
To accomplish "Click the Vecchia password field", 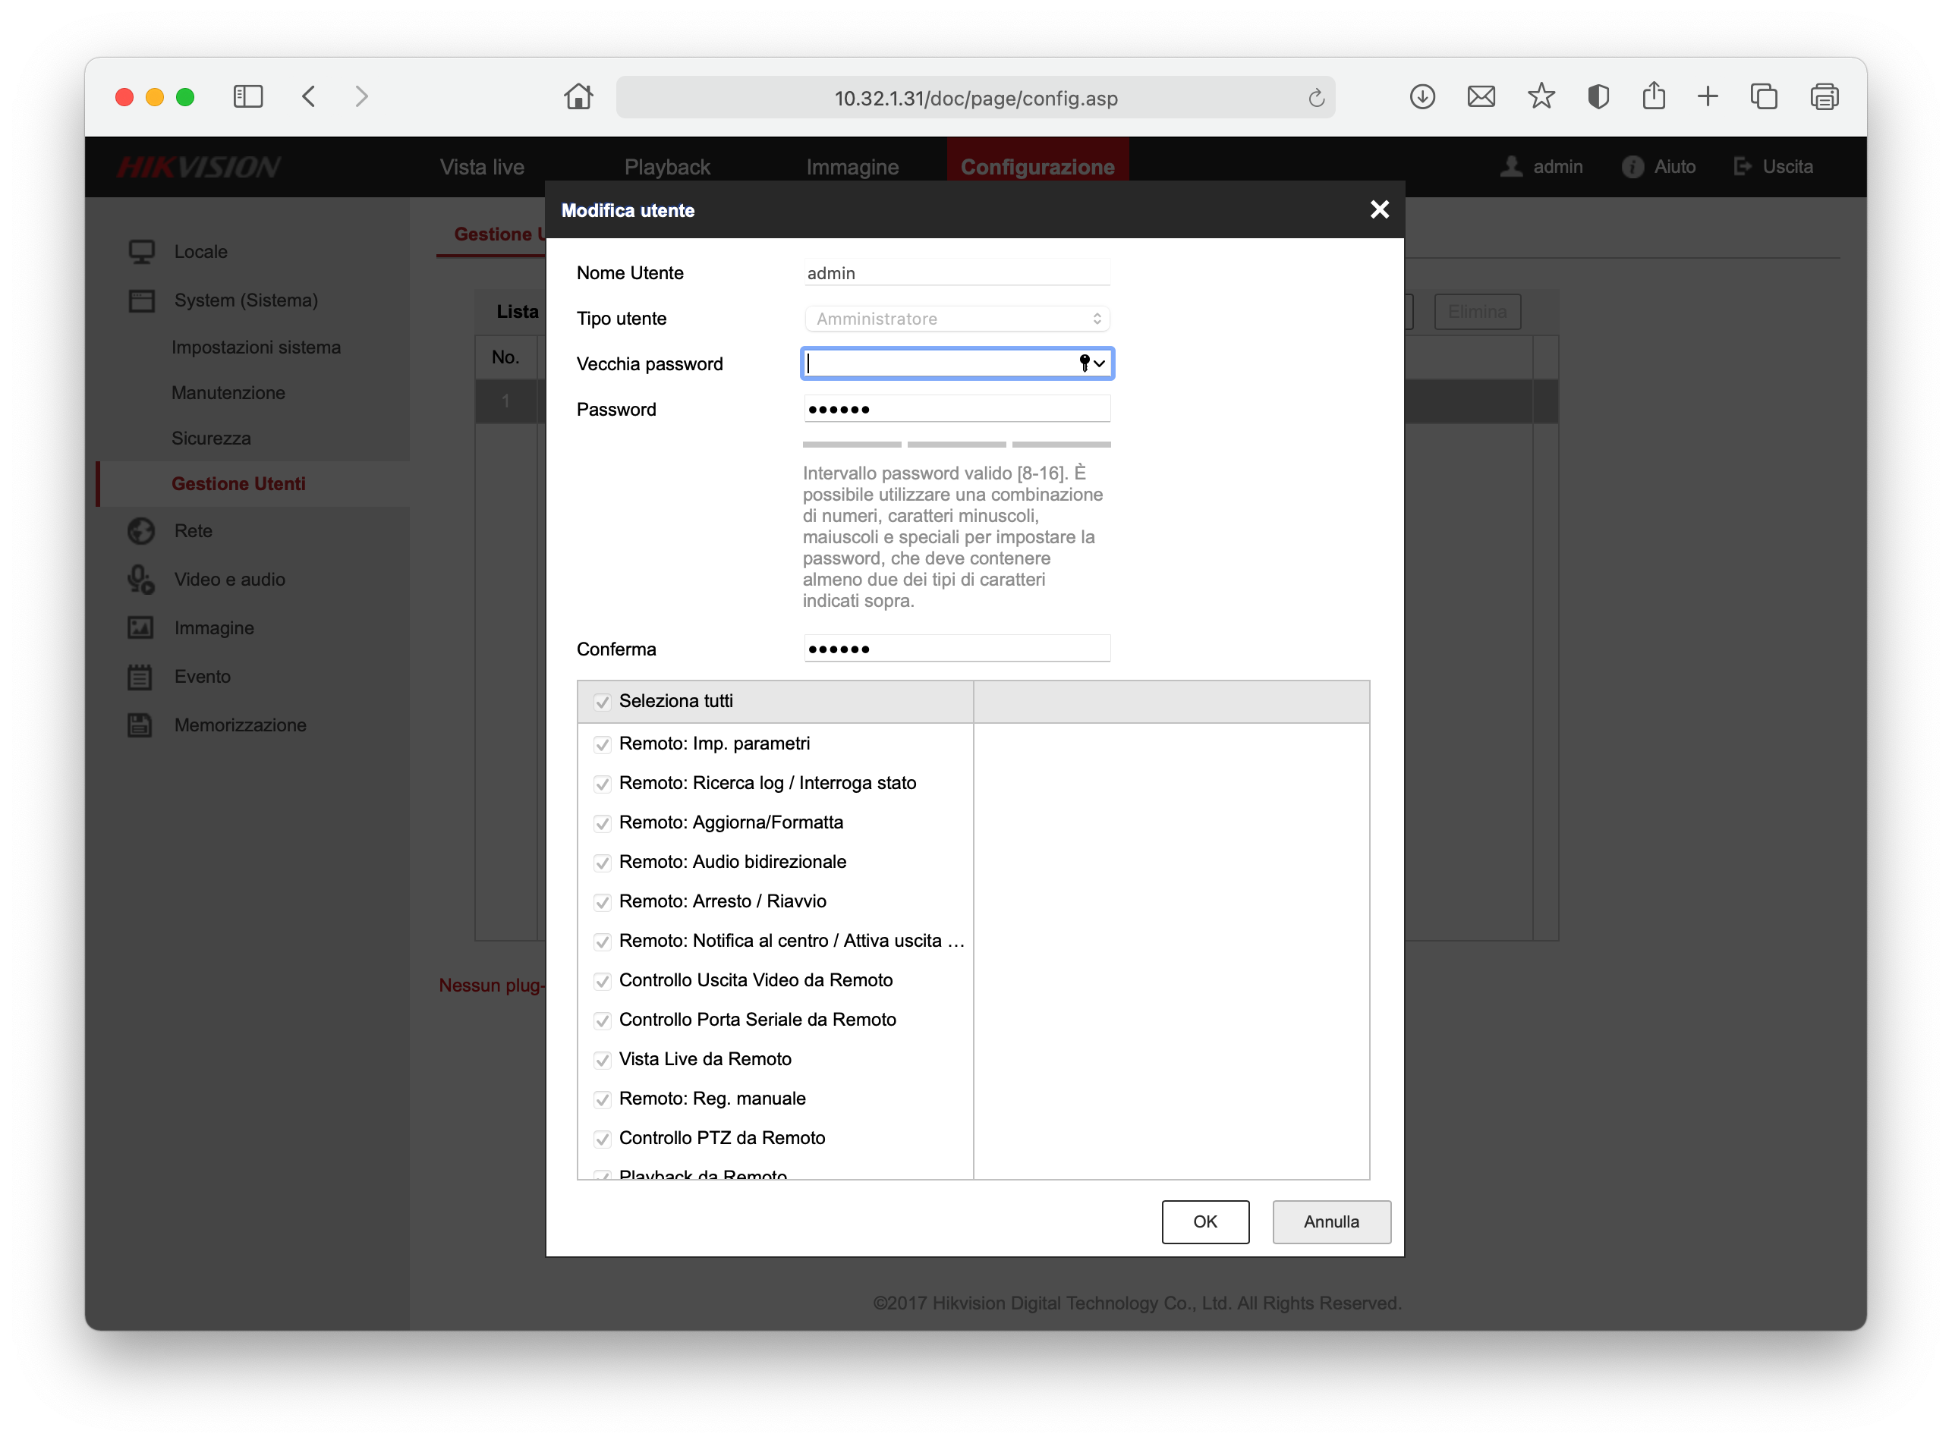I will 957,363.
